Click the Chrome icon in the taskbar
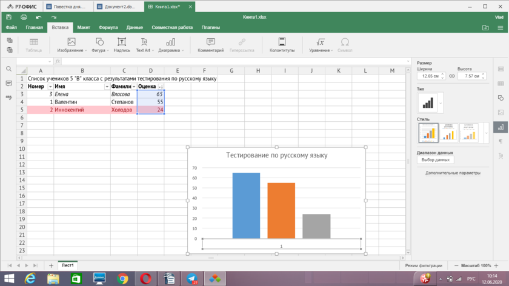Screen dimensions: 509x286 (123, 278)
